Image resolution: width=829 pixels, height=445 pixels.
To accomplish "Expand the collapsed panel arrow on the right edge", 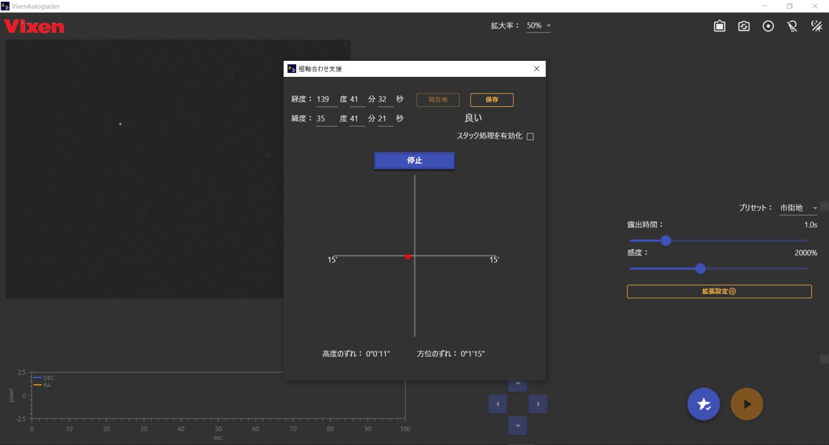I will [824, 205].
